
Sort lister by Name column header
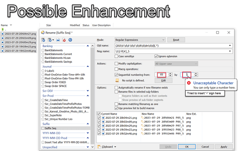coord(4,25)
